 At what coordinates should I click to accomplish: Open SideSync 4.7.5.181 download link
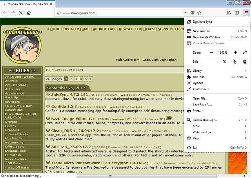coord(69,94)
